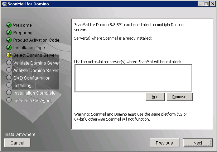Click the empty circle beside Analyze Domino Server

[9, 70]
